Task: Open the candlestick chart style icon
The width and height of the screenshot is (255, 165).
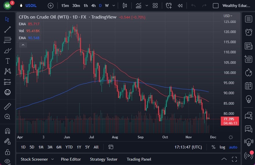Action: (x=125, y=6)
